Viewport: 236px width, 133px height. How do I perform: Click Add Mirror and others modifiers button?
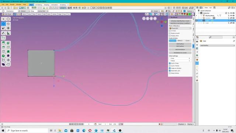pyautogui.click(x=180, y=23)
